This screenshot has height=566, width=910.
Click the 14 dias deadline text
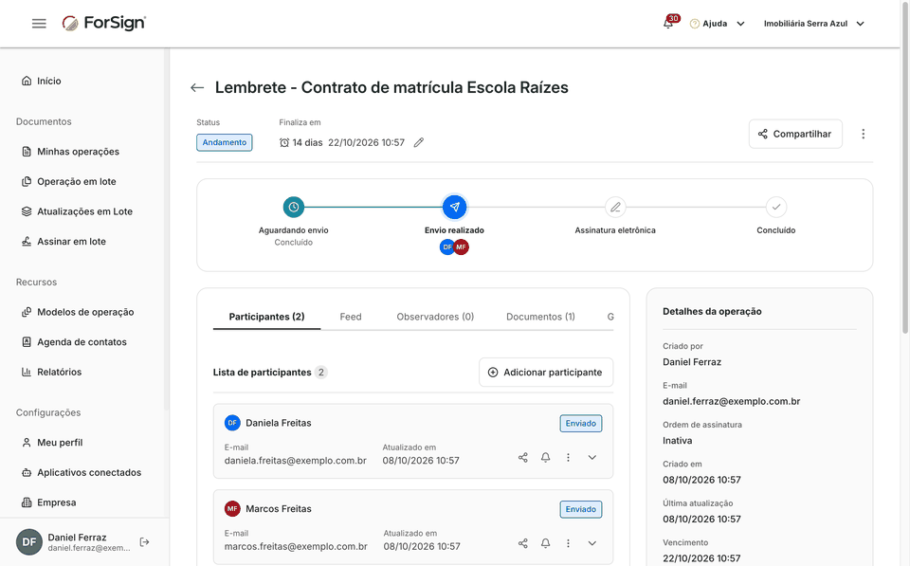coord(307,143)
